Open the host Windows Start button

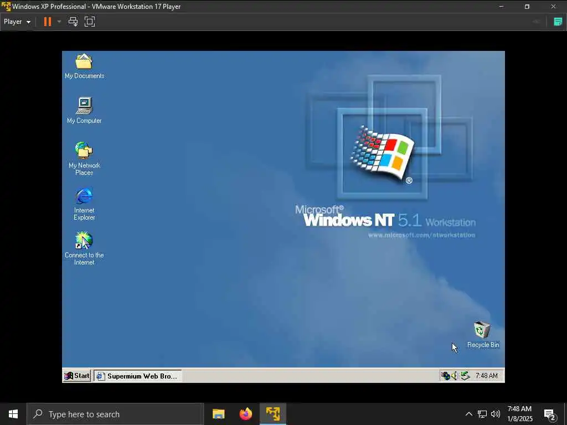13,414
